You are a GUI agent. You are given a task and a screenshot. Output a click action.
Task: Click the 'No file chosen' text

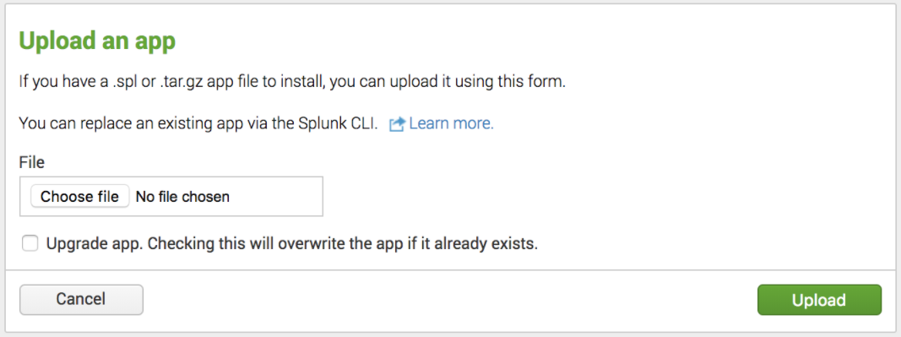[x=182, y=197]
